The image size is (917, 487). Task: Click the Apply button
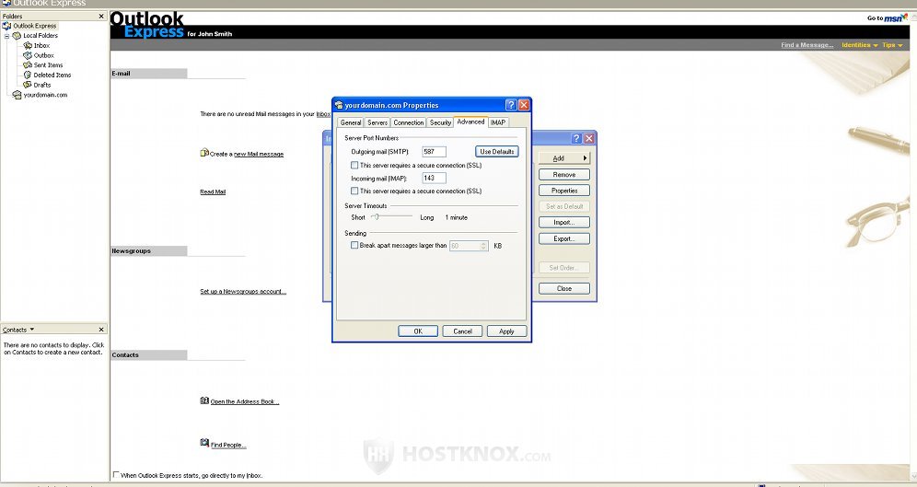tap(506, 330)
